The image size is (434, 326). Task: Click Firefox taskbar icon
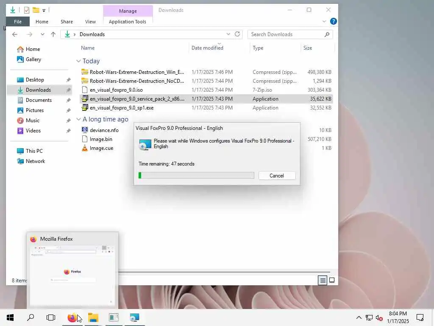[72, 318]
